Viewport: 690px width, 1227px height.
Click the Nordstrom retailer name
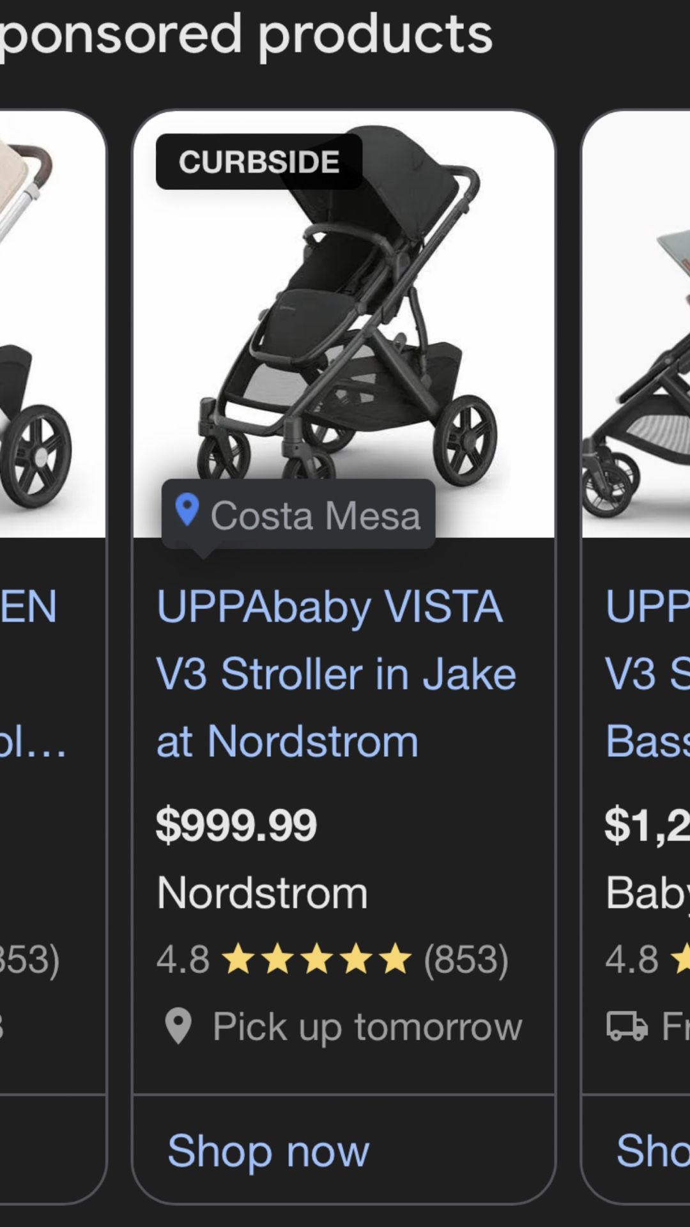(262, 891)
